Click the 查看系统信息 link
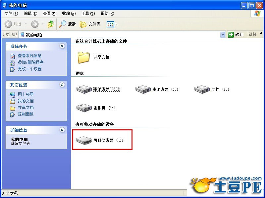The height and width of the screenshot is (198, 265). tap(29, 55)
